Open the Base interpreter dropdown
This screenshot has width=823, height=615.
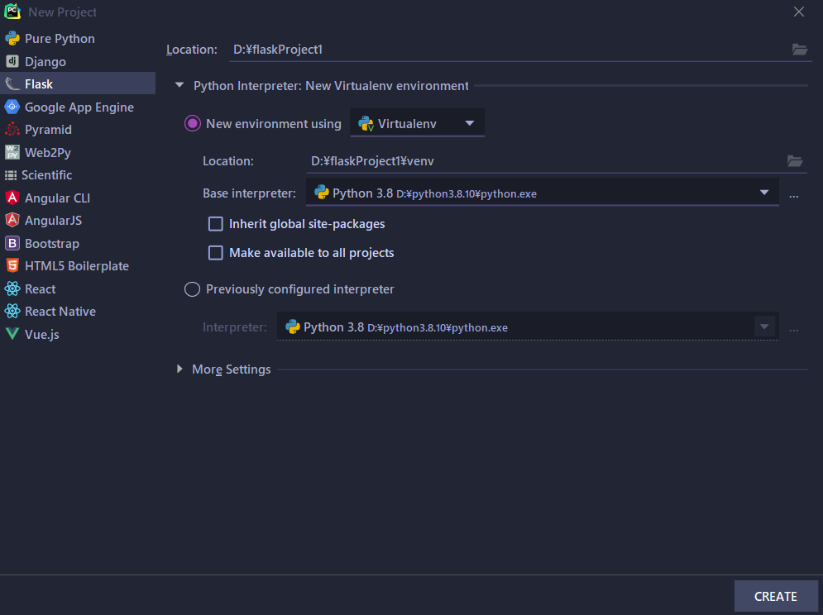point(543,193)
